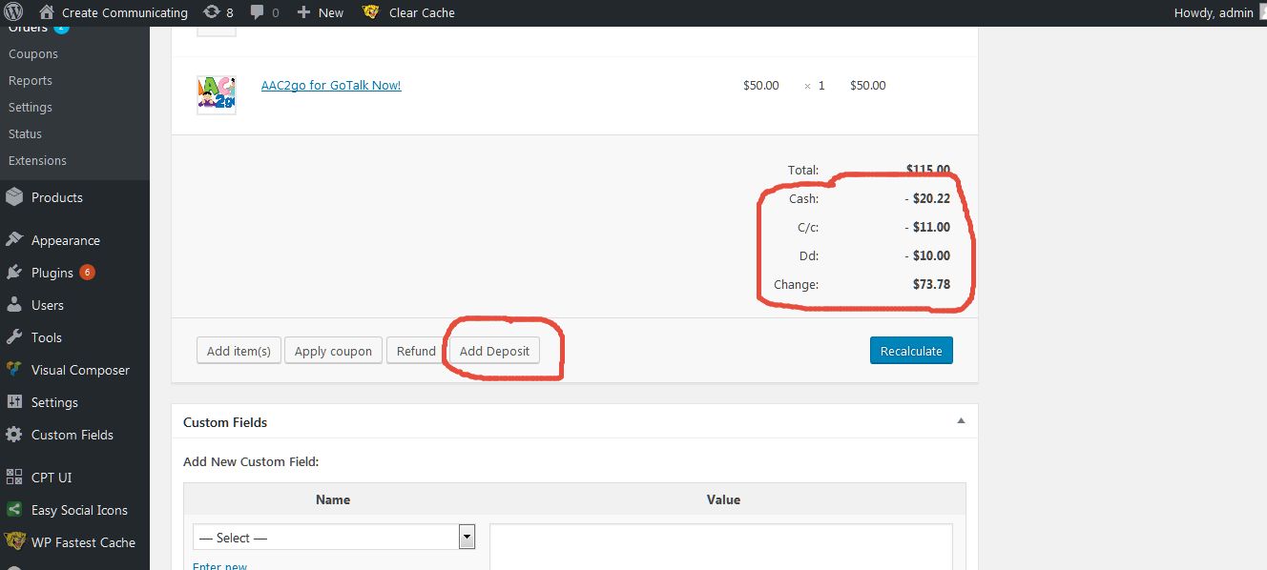The height and width of the screenshot is (570, 1267).
Task: Open CPT UI from the sidebar icon
Action: pos(13,477)
